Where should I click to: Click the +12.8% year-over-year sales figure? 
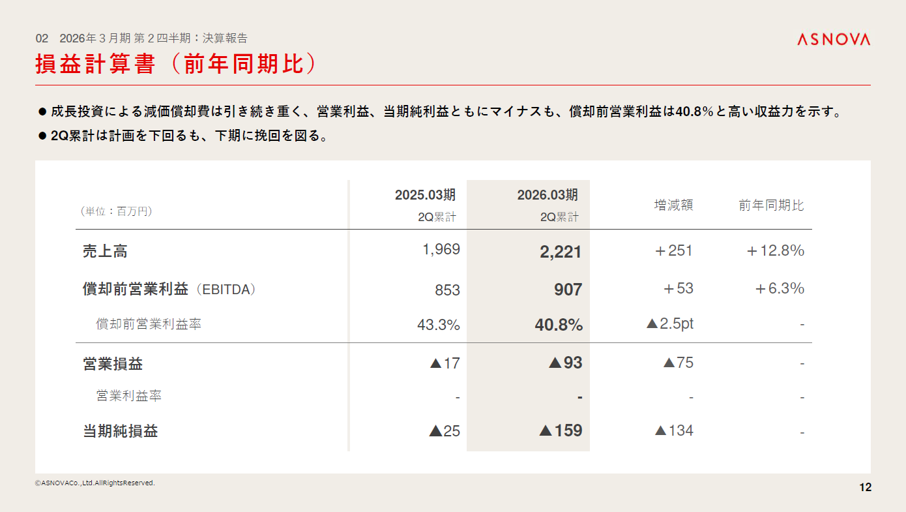click(775, 250)
